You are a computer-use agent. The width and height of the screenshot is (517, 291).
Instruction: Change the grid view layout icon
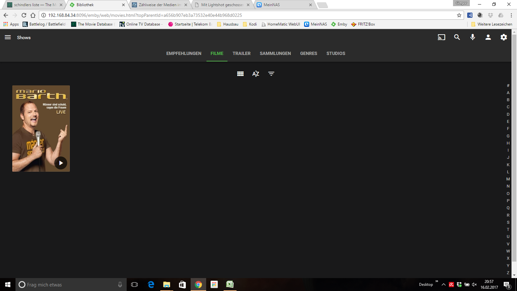tap(240, 74)
